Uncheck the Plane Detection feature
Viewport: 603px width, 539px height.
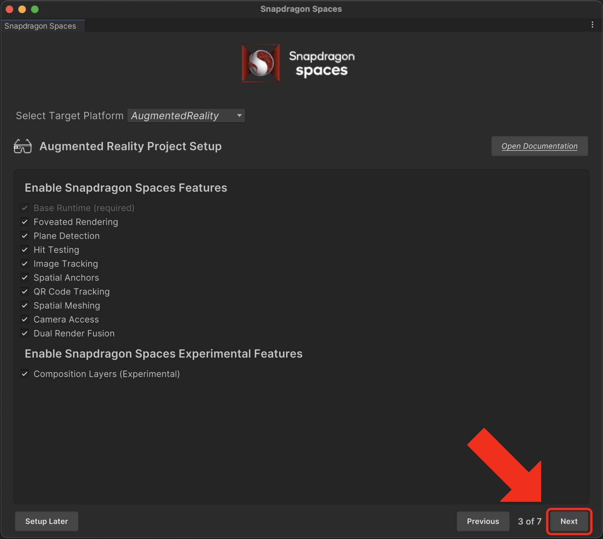(x=25, y=236)
